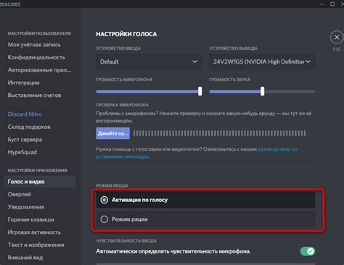This screenshot has height=265, width=344.
Task: Open Буст сервера section
Action: point(25,140)
